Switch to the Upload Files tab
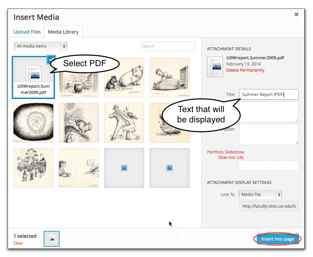 coord(27,32)
